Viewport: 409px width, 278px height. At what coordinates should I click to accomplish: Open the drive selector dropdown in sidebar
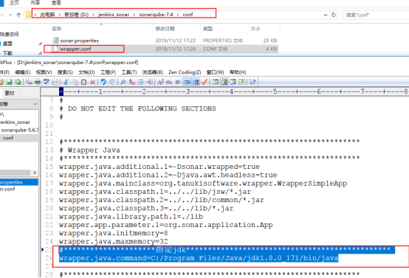coord(35,104)
